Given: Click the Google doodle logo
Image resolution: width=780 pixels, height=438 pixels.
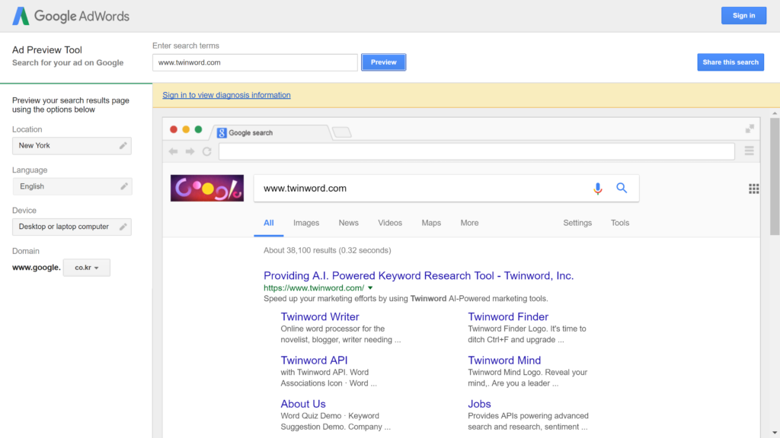Looking at the screenshot, I should [207, 188].
